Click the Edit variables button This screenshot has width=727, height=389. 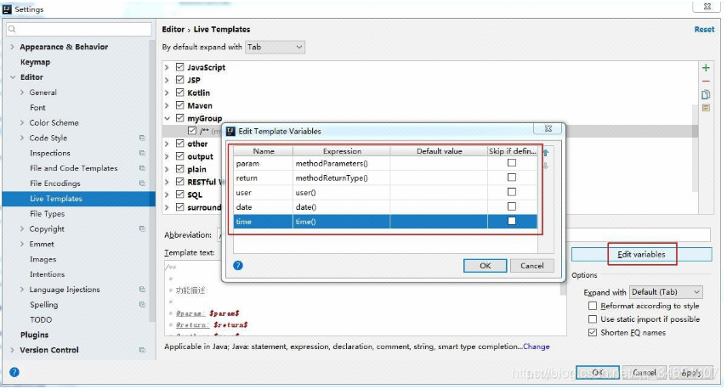click(641, 254)
